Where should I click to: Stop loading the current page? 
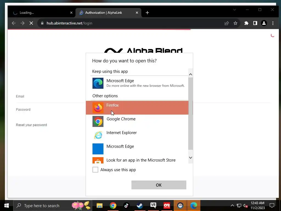click(31, 23)
